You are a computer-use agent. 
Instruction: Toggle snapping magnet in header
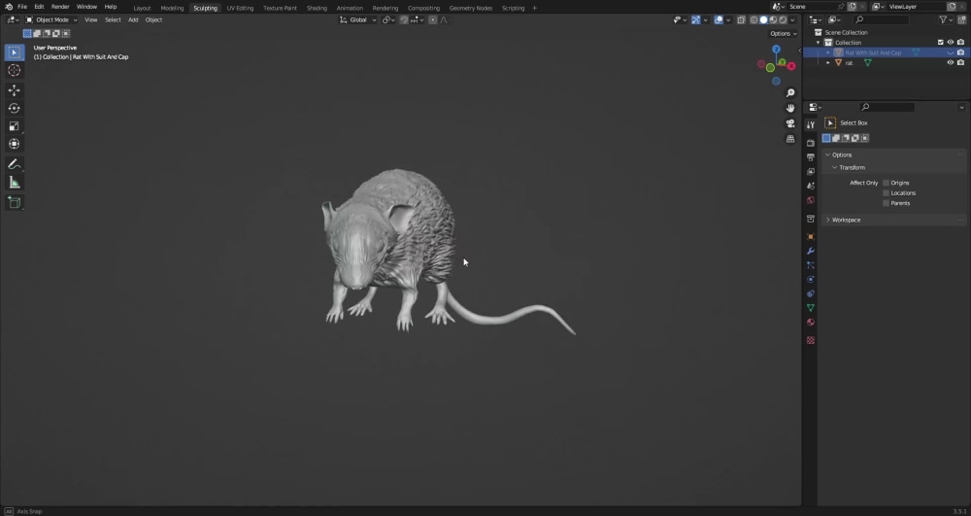pyautogui.click(x=404, y=19)
